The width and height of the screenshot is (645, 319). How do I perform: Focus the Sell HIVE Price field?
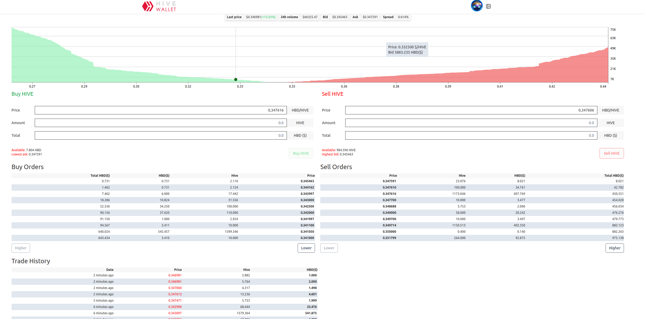tap(471, 110)
